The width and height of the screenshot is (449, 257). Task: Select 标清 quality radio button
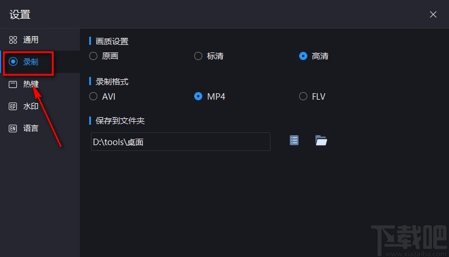tap(198, 57)
